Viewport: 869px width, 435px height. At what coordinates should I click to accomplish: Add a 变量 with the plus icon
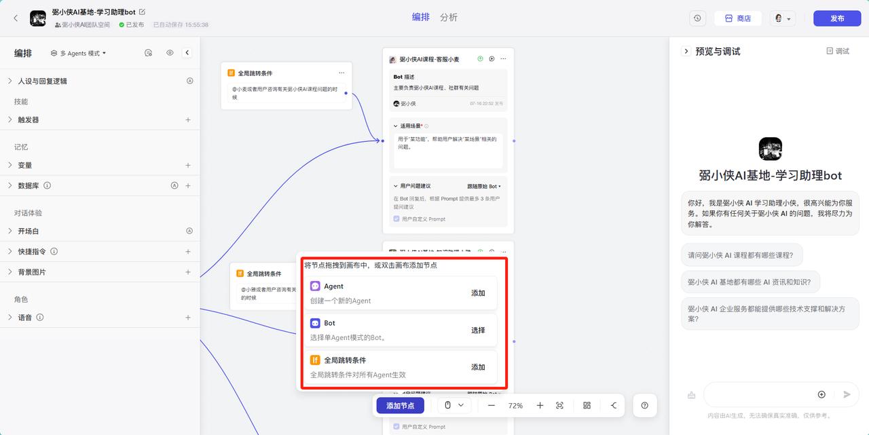click(x=188, y=165)
